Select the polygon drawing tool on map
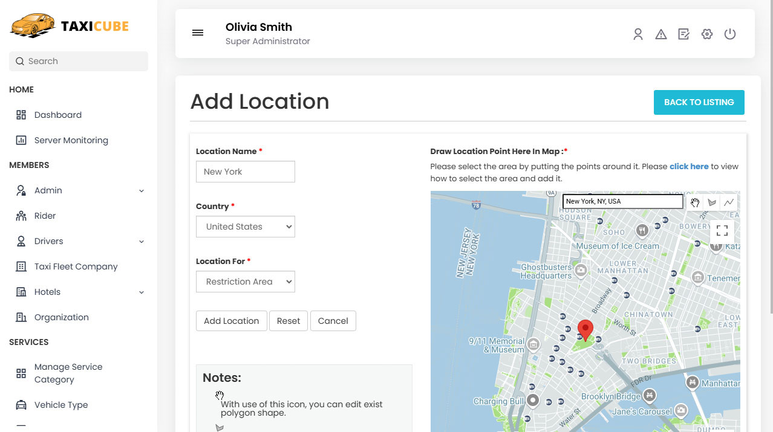The height and width of the screenshot is (432, 773). (x=712, y=202)
